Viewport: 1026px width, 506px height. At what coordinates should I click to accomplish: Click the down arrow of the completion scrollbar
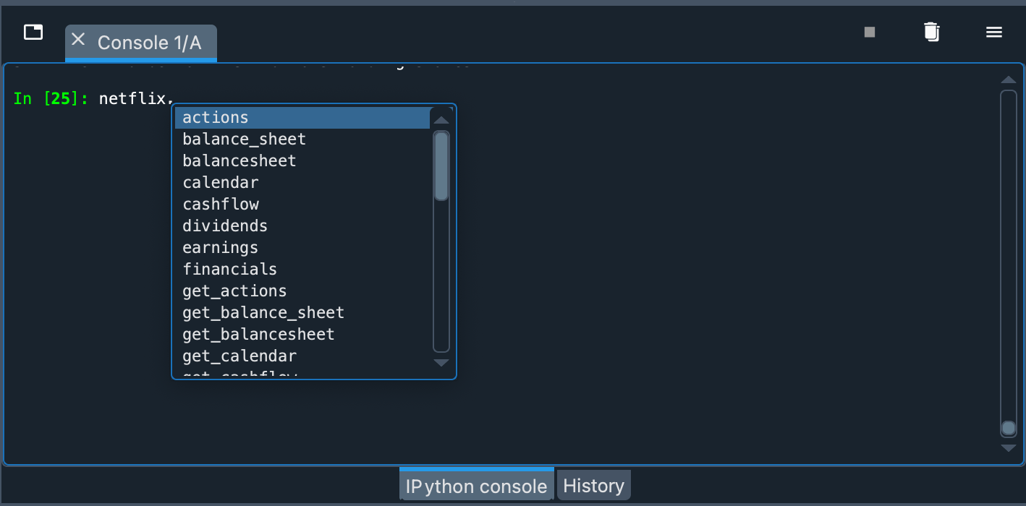441,363
